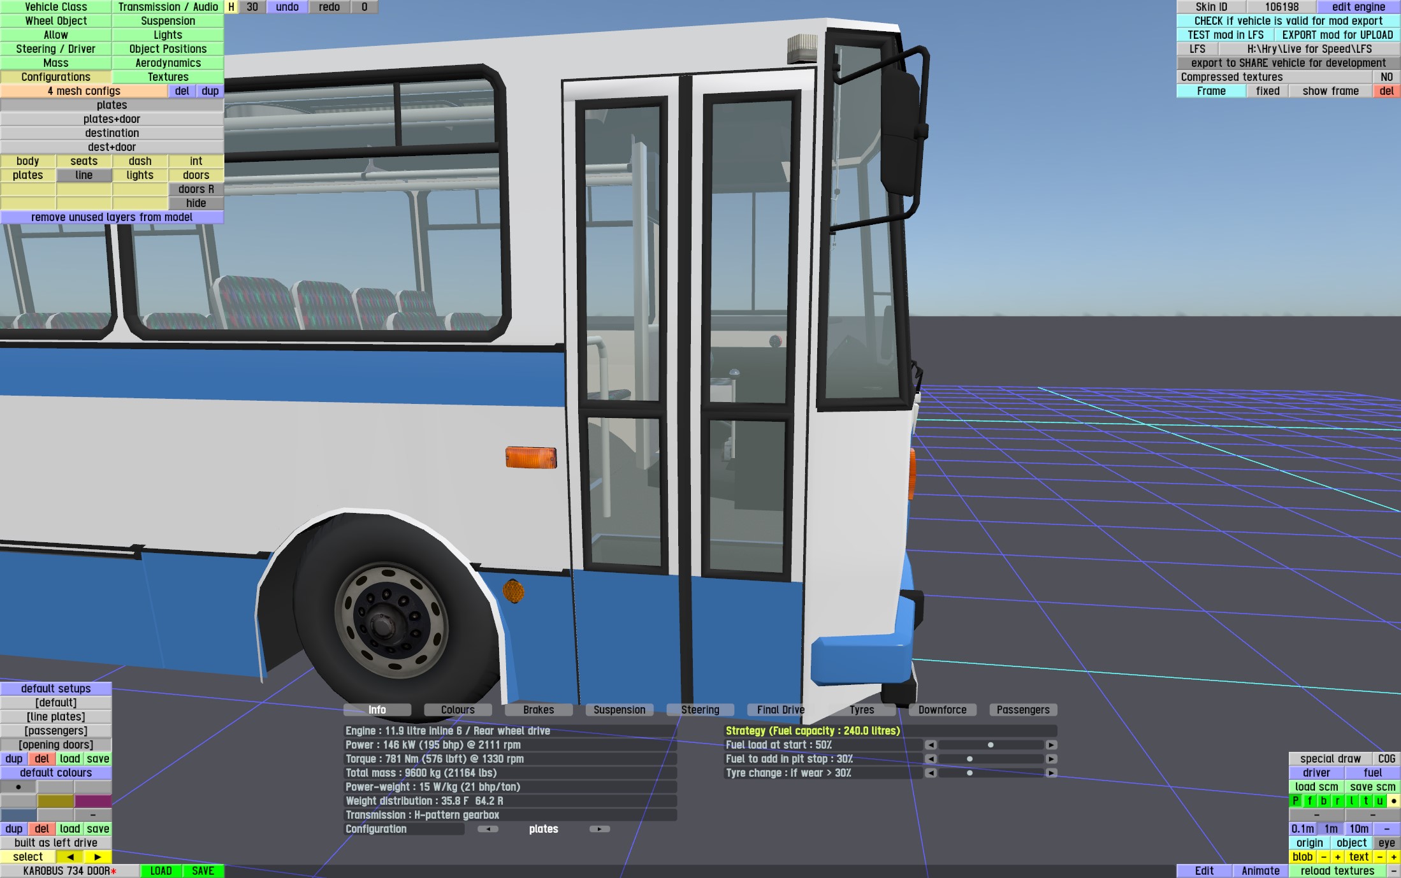Viewport: 1401px width, 878px height.
Task: Select the '[passengers]' default setup
Action: coord(56,731)
